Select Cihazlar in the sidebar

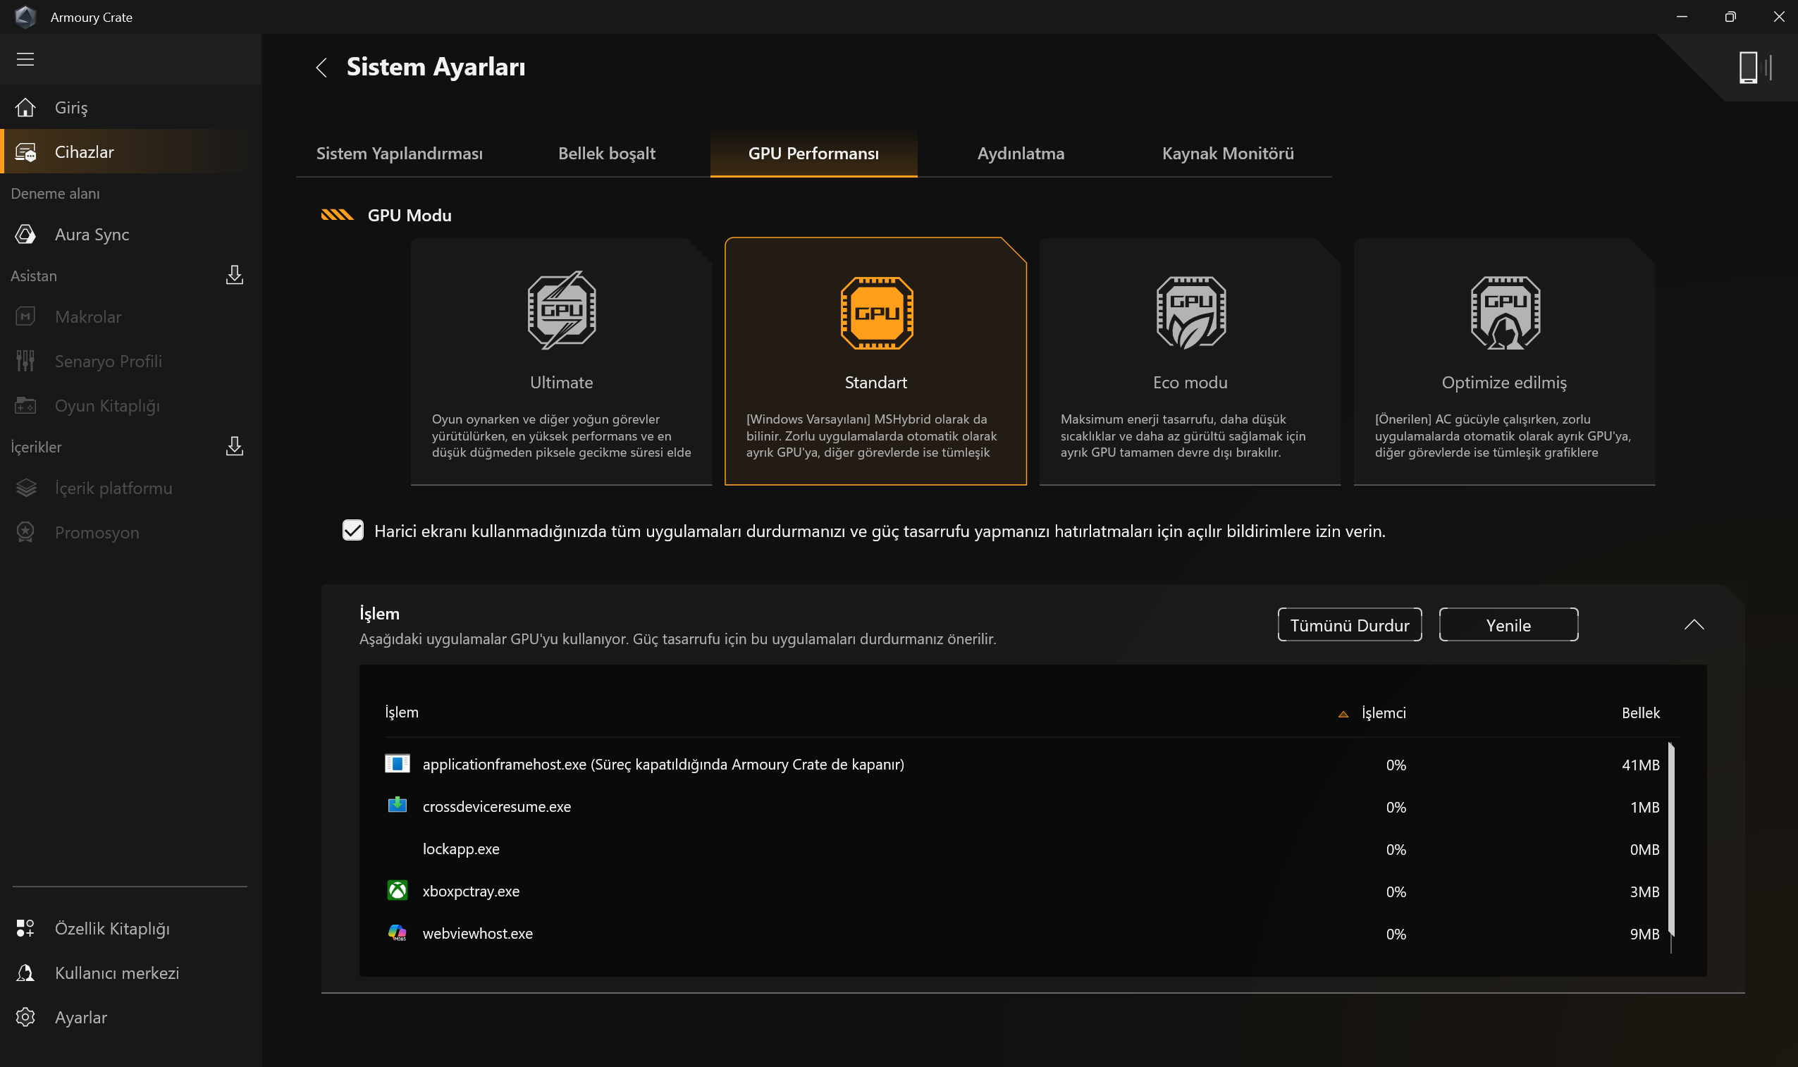pyautogui.click(x=131, y=152)
